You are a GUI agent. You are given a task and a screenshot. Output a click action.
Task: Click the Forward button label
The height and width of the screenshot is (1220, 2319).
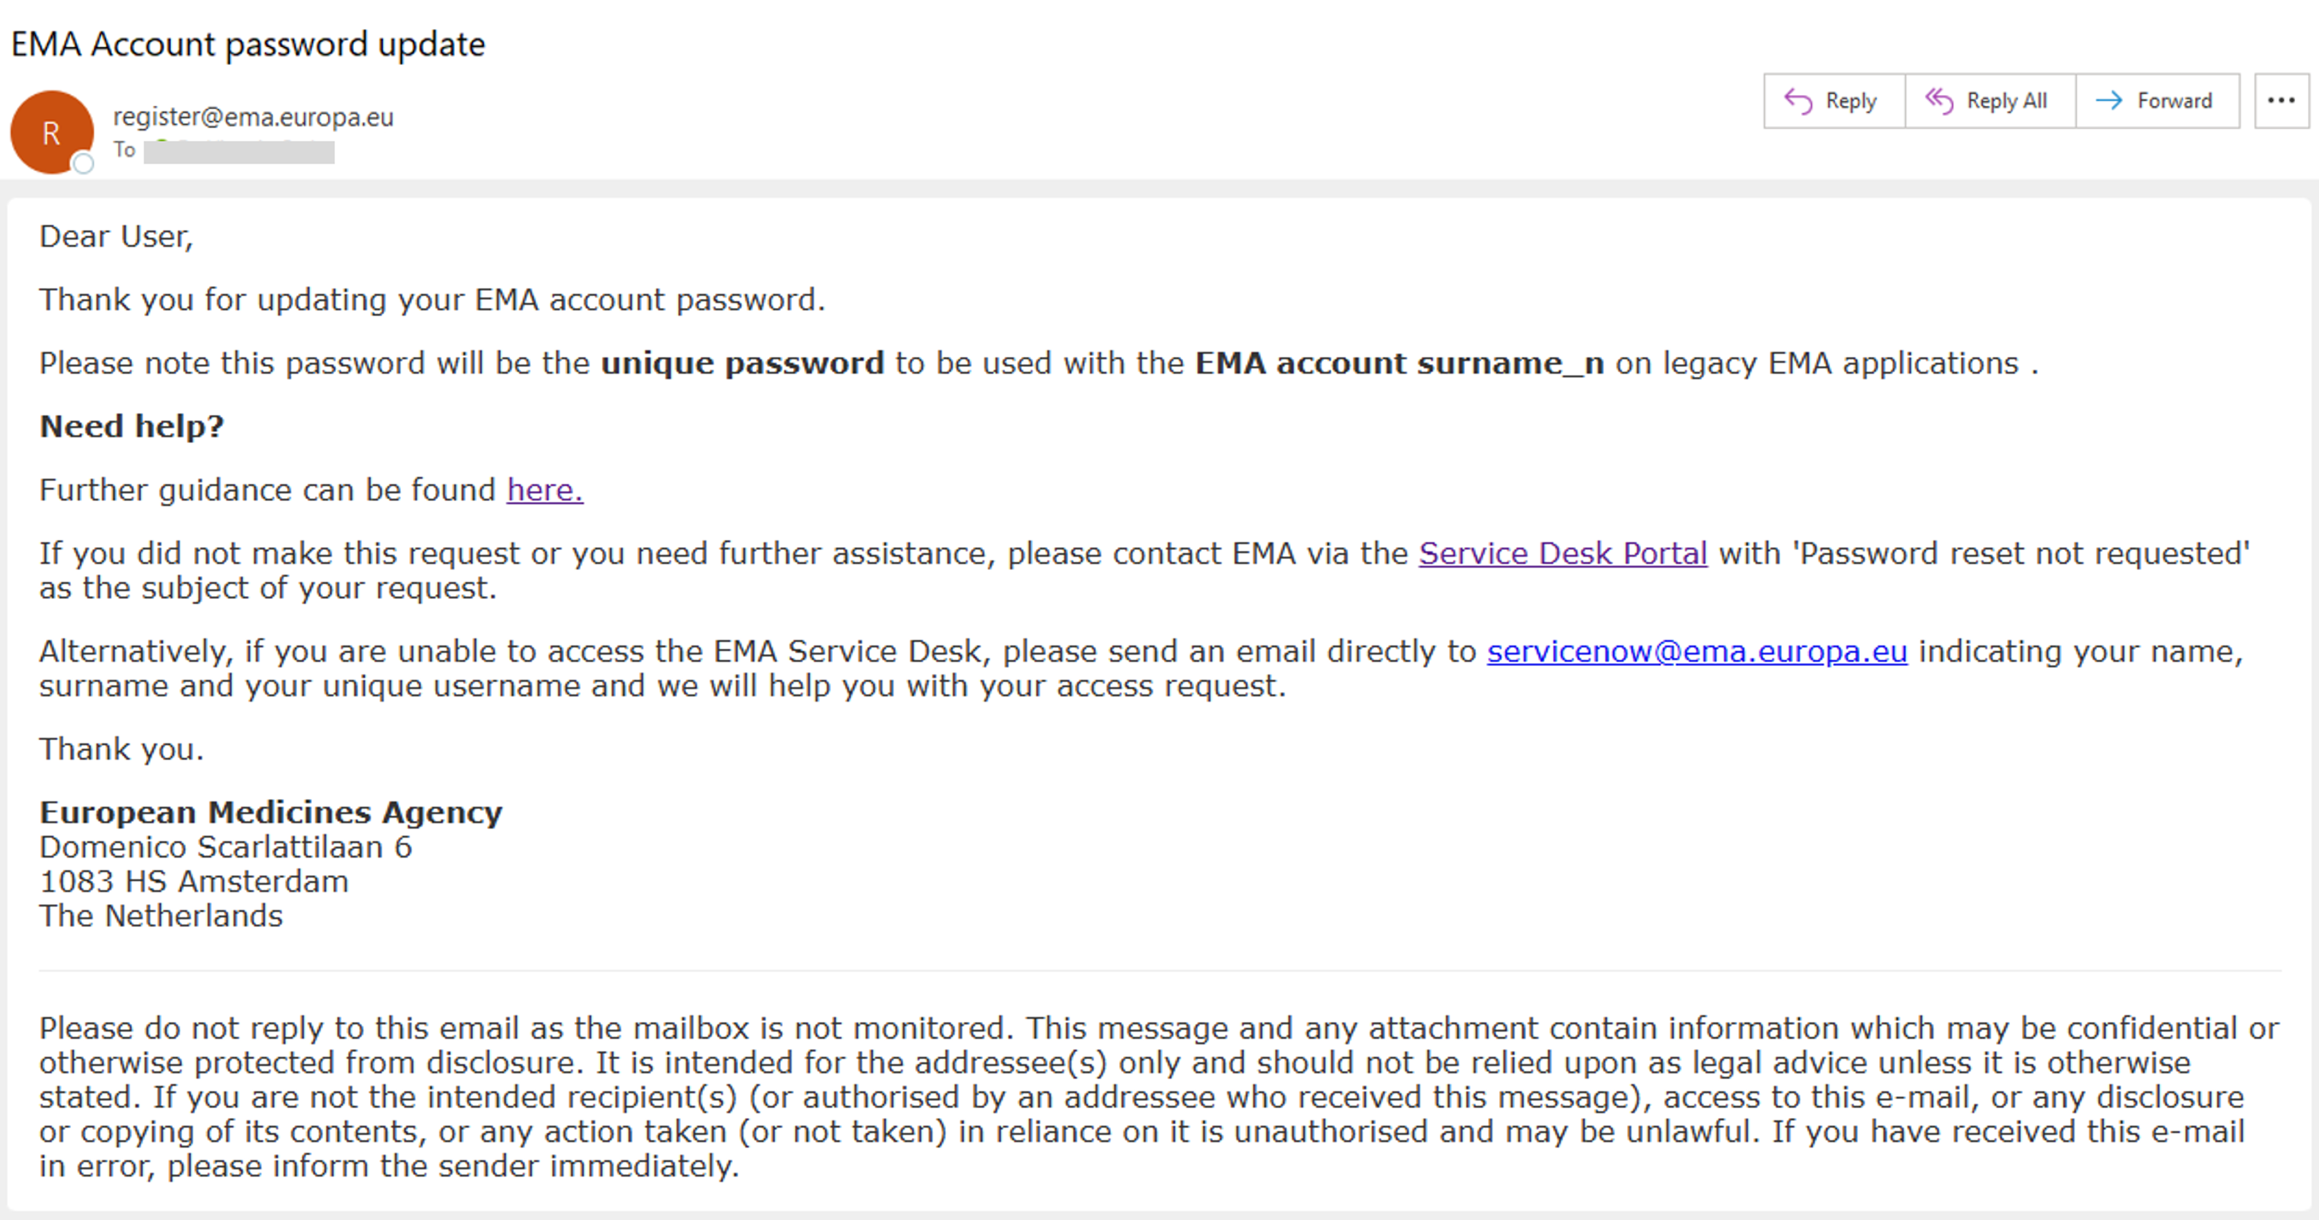(x=2174, y=101)
